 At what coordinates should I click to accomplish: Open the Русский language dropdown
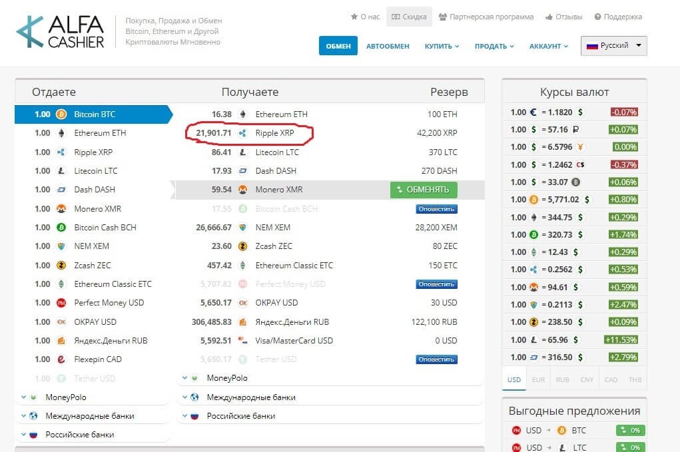tap(613, 45)
